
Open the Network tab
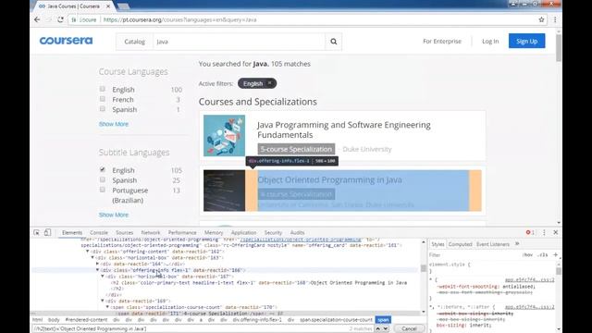coord(151,232)
